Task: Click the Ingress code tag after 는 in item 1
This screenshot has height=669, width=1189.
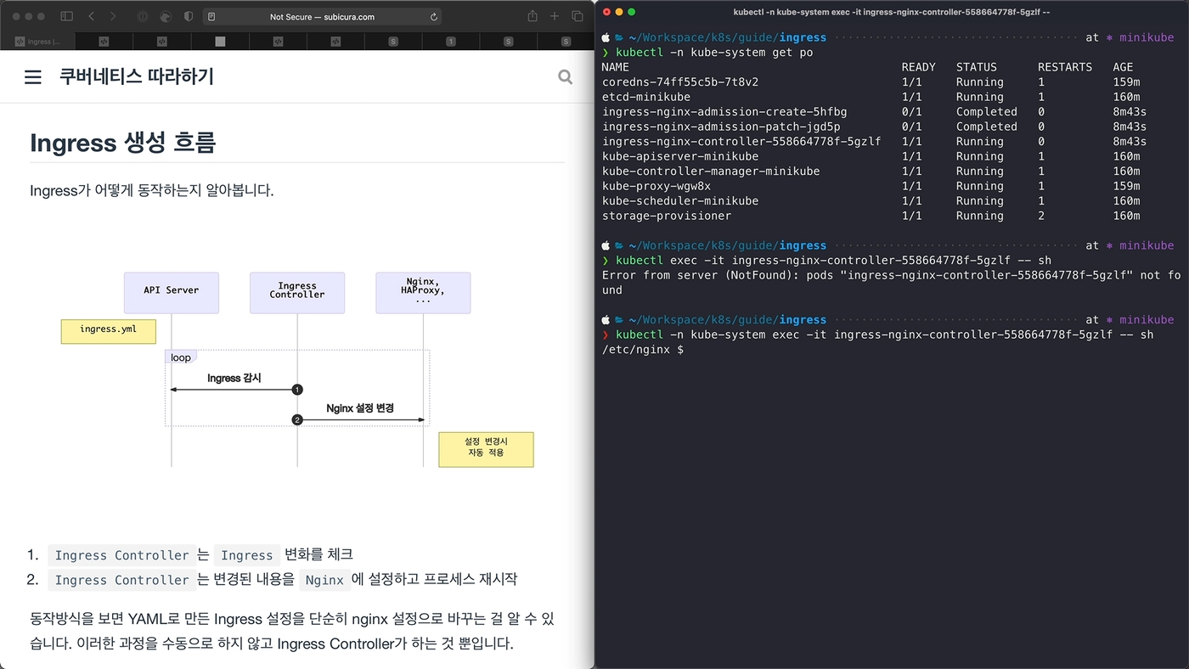Action: pyautogui.click(x=246, y=555)
